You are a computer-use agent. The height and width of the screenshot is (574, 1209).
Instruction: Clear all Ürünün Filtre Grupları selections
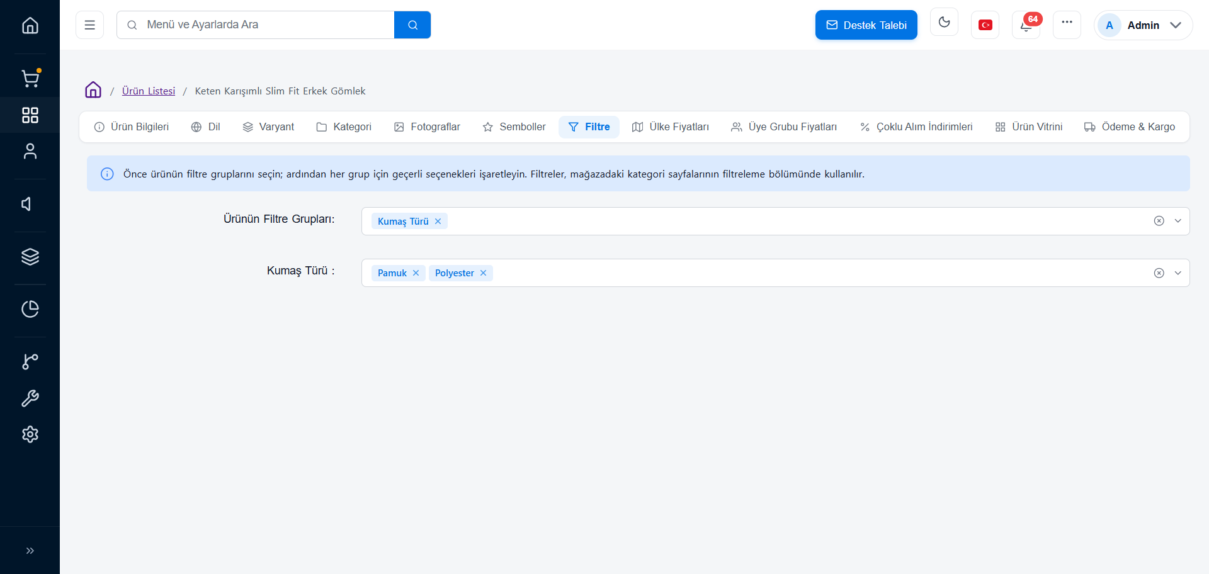(1159, 221)
